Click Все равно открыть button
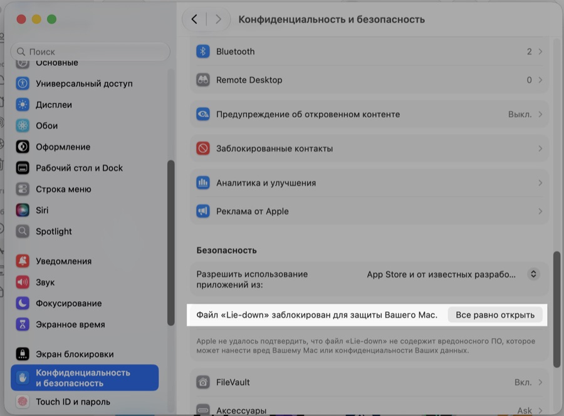564x416 pixels. 495,315
